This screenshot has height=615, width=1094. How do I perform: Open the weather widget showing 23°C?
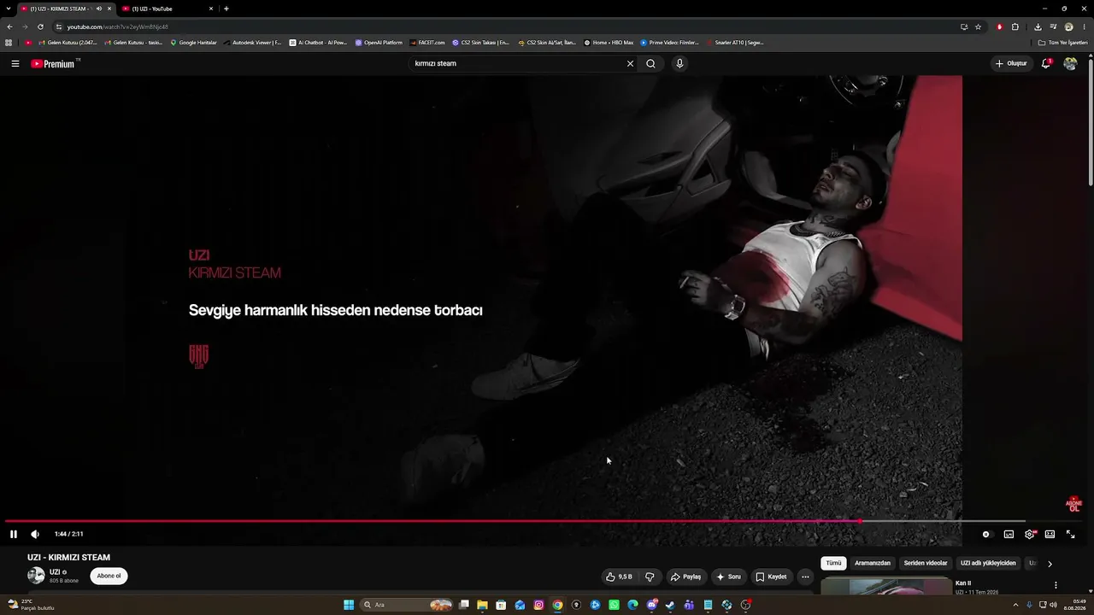tap(31, 605)
